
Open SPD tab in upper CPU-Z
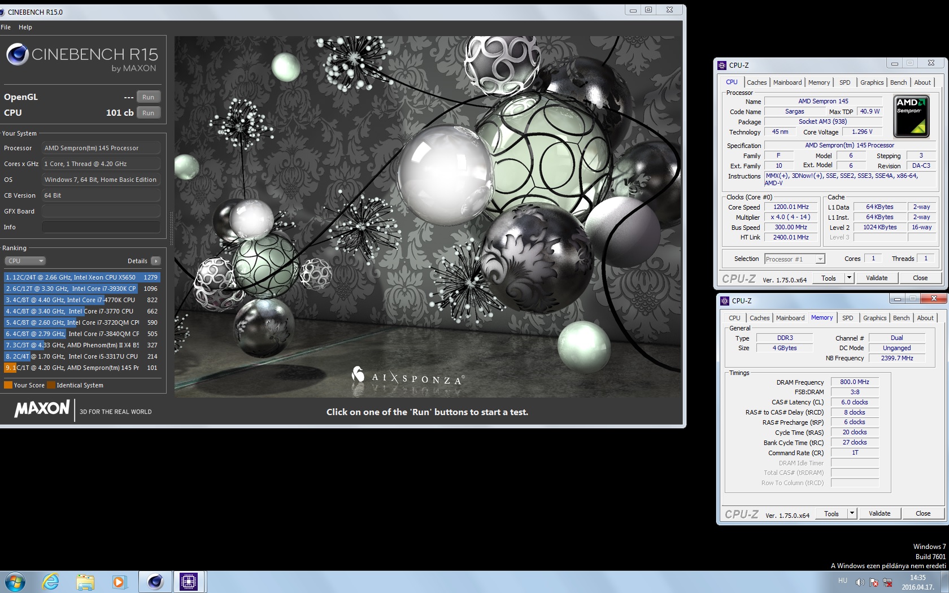pos(844,82)
